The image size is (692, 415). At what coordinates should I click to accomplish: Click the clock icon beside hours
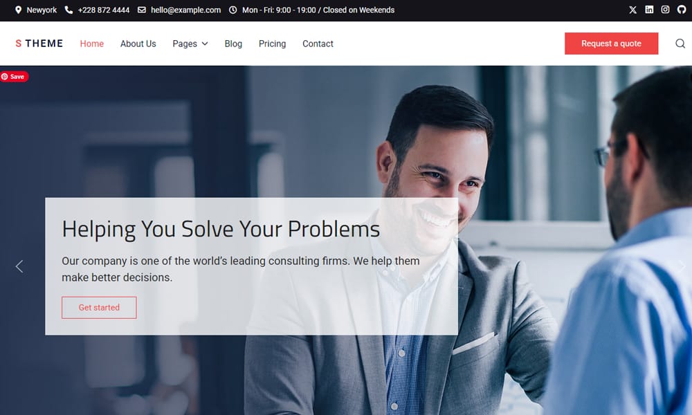pyautogui.click(x=233, y=10)
